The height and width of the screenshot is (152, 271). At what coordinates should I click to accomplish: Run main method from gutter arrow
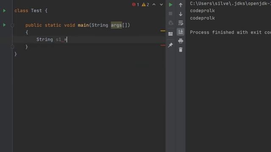coord(5,25)
